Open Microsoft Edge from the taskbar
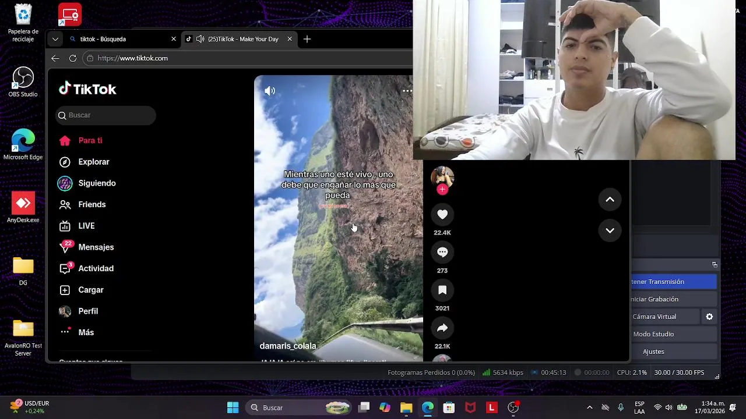This screenshot has height=419, width=746. (x=428, y=407)
